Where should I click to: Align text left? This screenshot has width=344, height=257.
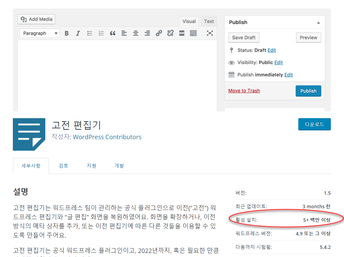[124, 33]
